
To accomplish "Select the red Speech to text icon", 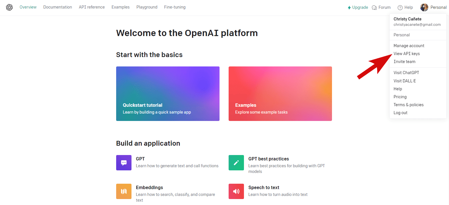I will click(236, 191).
